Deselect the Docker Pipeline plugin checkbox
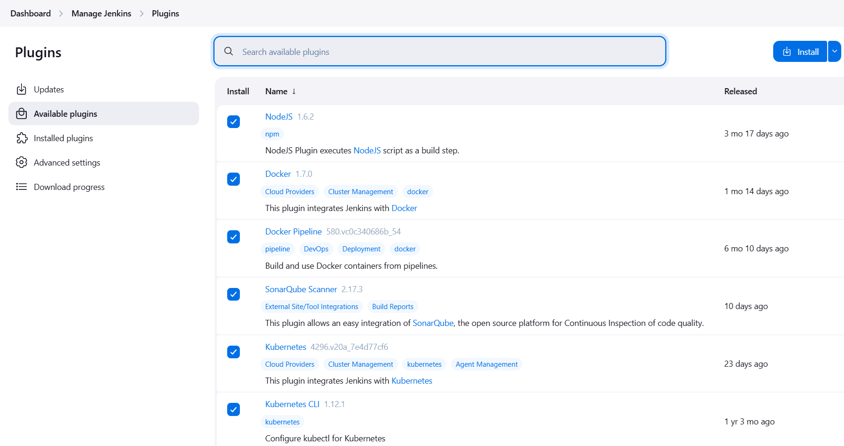The image size is (844, 446). 234,237
